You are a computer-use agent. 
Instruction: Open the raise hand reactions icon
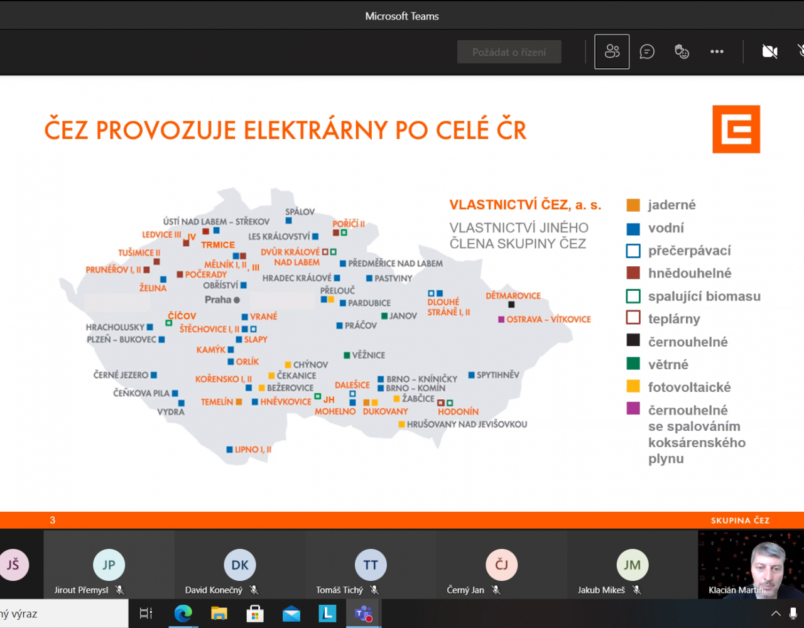pos(682,51)
